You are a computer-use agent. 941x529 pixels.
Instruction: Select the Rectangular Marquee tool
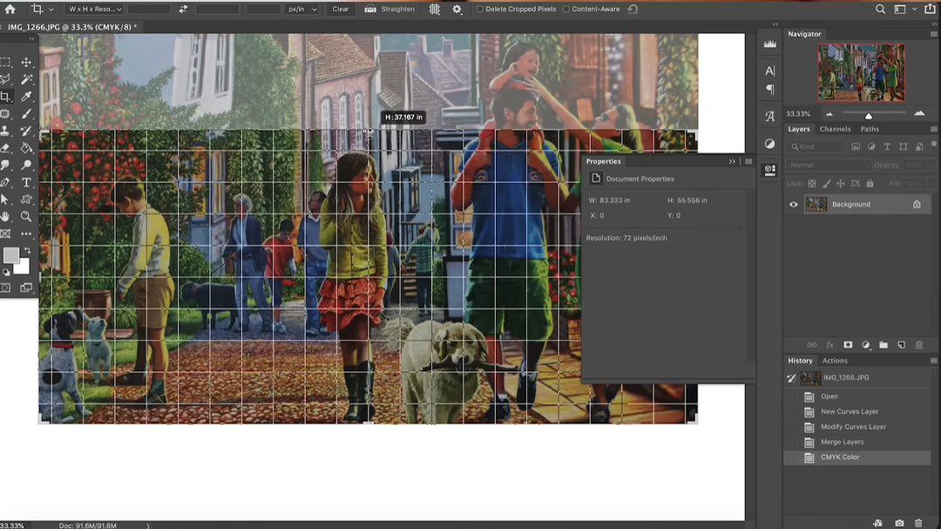(x=5, y=63)
